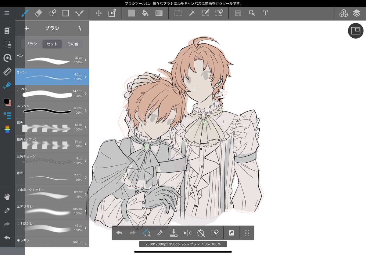Switch to the その他 tab
Screen dimensions: 366x255
(73, 44)
